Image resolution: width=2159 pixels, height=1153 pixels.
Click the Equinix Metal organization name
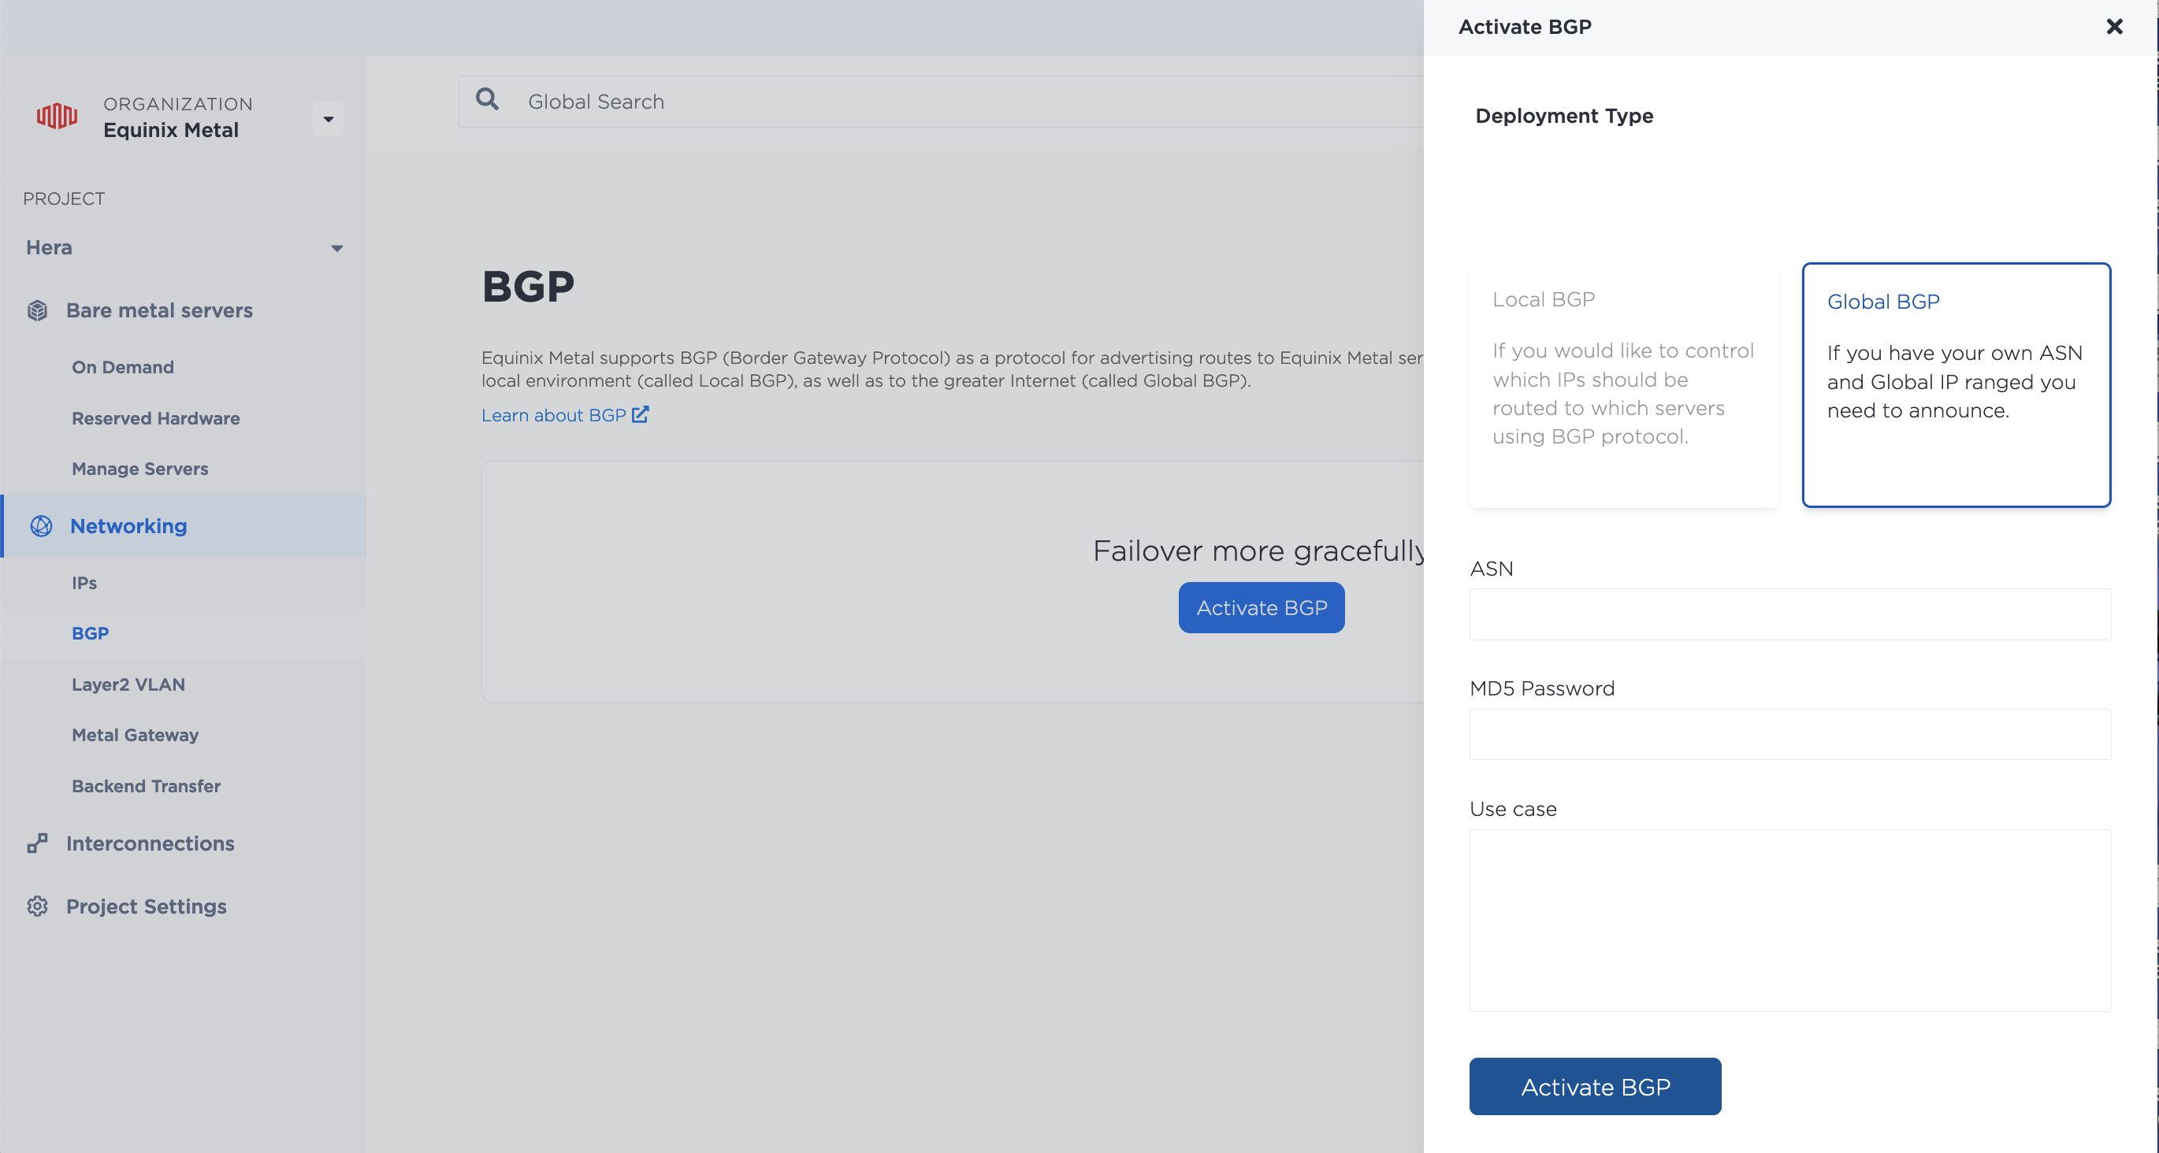[171, 130]
